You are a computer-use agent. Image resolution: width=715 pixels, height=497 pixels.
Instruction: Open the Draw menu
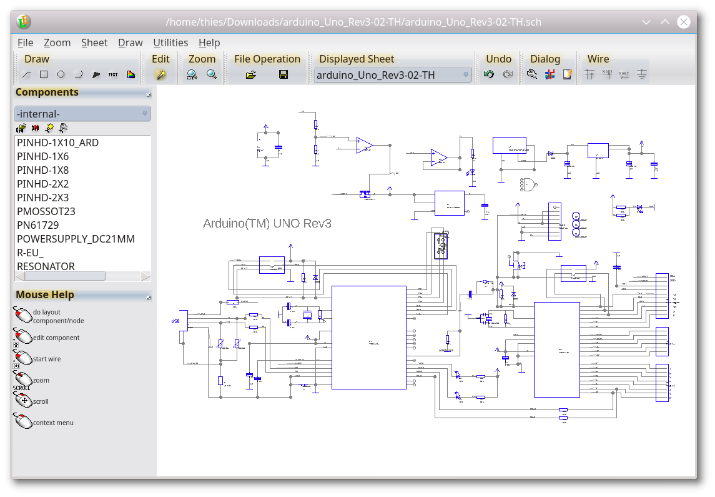pos(131,43)
